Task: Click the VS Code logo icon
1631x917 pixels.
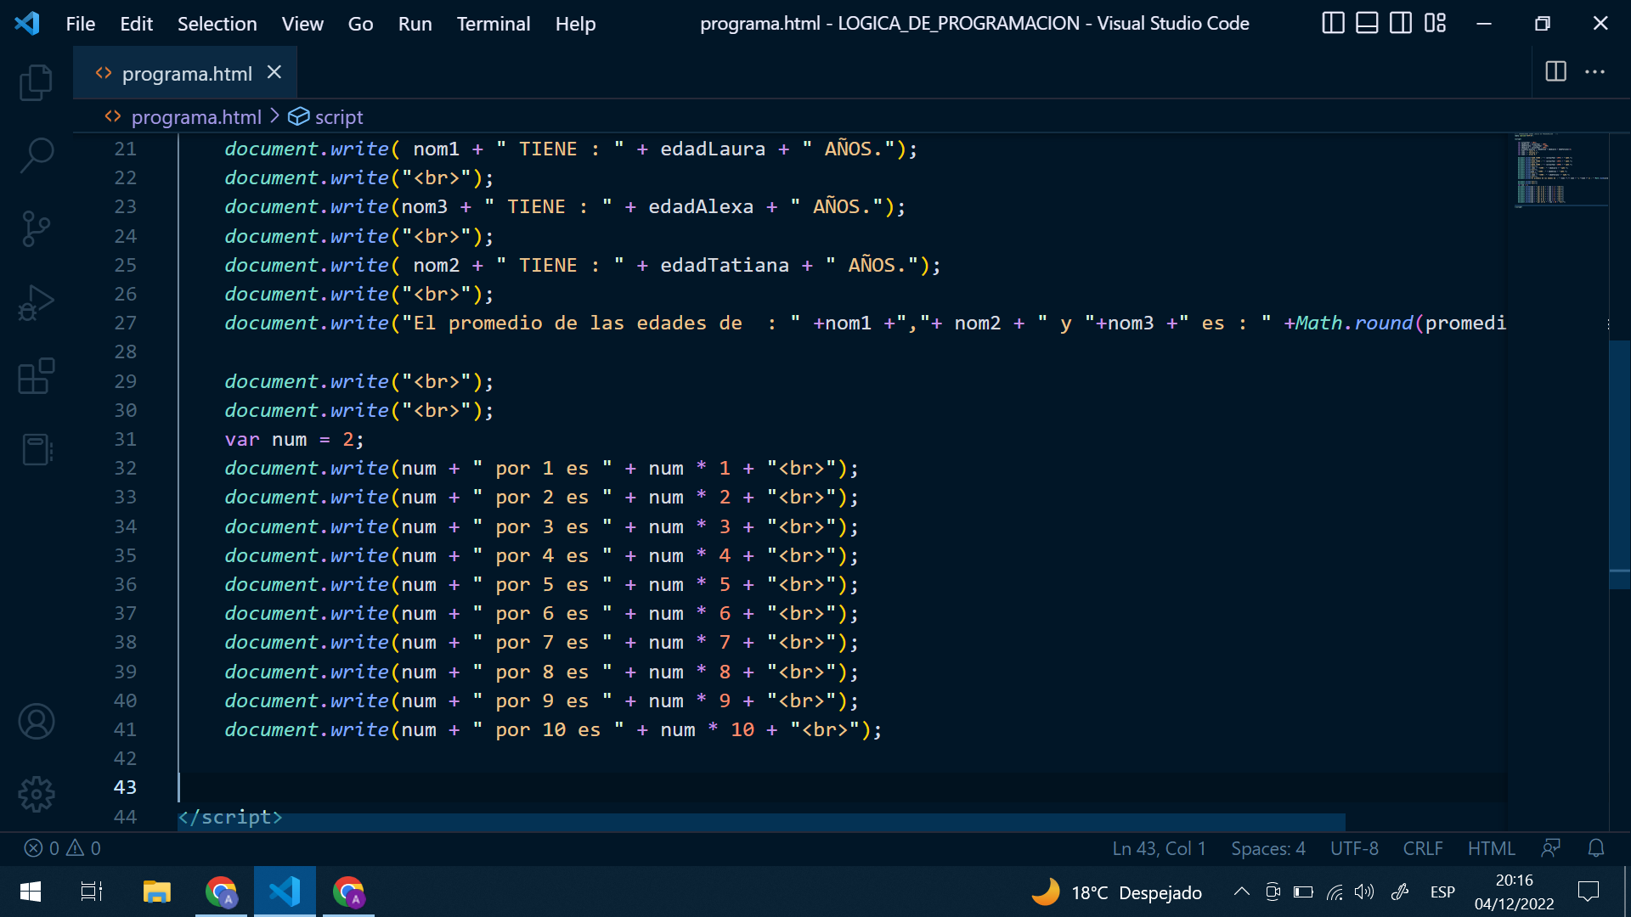Action: pyautogui.click(x=27, y=23)
